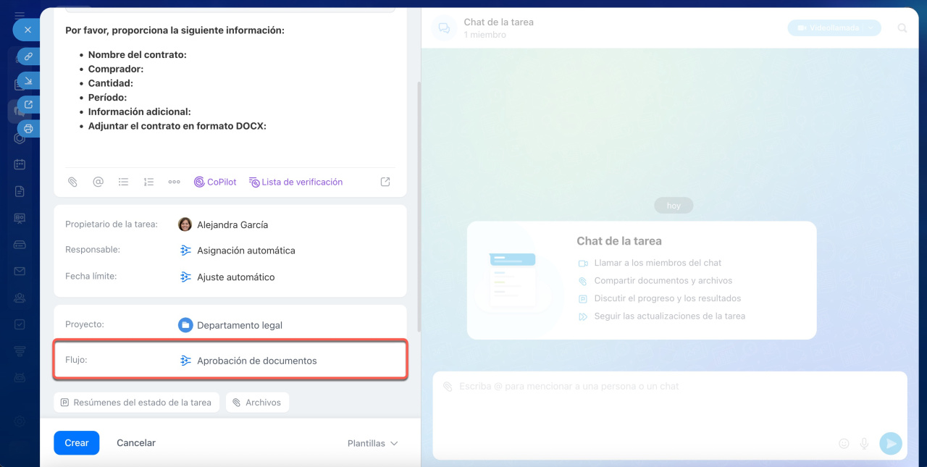This screenshot has height=467, width=927.
Task: Click Cancelar to discard the task
Action: (136, 443)
